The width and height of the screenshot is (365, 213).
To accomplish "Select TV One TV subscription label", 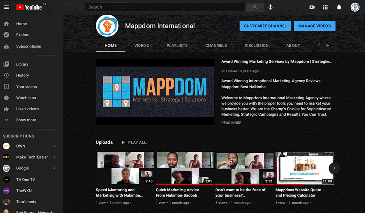I will point(26,180).
